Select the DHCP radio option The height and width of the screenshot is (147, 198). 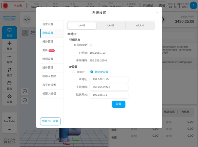point(73,72)
